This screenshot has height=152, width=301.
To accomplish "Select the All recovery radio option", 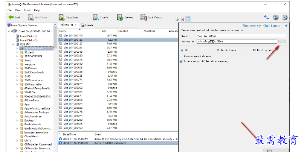I will (182, 50).
